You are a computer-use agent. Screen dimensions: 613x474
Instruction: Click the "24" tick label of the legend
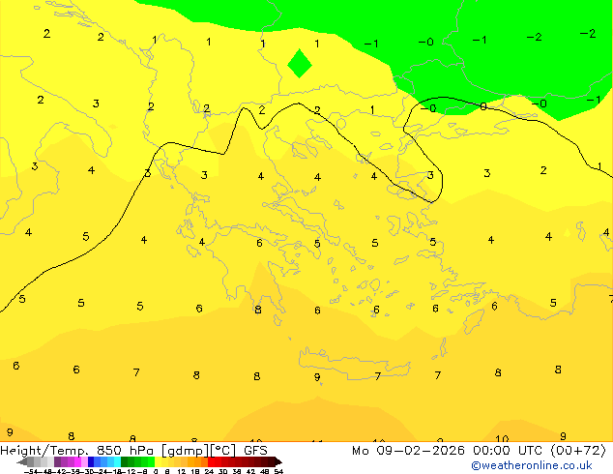[209, 471]
